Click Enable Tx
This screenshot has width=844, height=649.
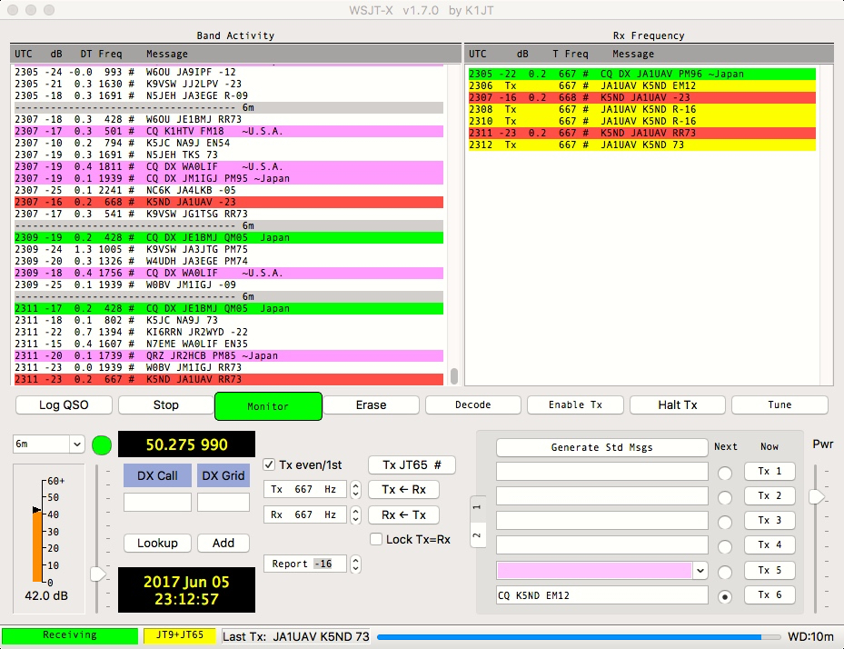tap(575, 405)
